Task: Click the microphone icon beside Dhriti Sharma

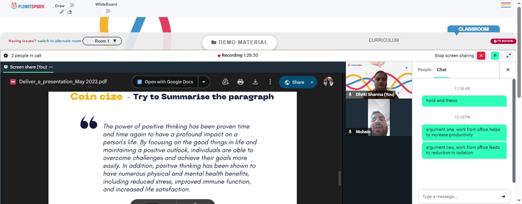Action: pos(350,95)
